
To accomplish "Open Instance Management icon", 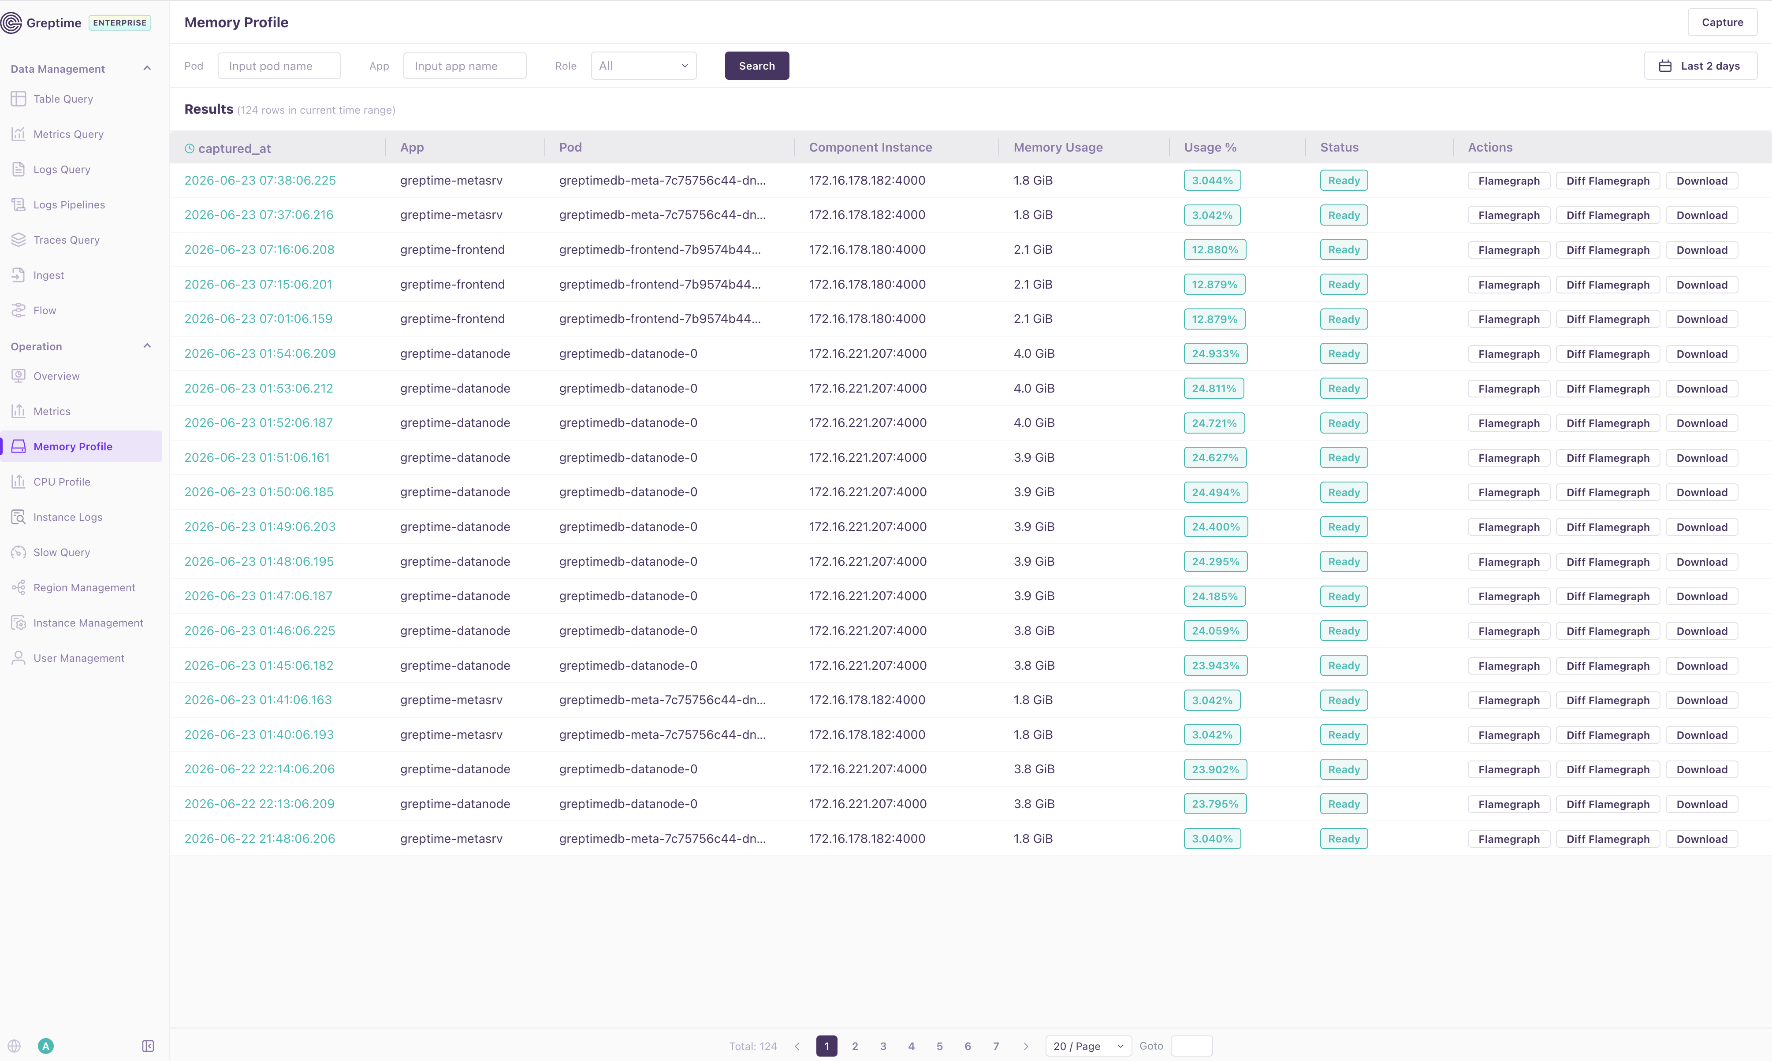I will tap(19, 623).
